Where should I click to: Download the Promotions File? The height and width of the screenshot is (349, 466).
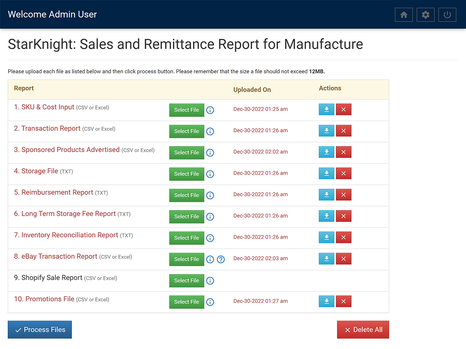click(326, 301)
